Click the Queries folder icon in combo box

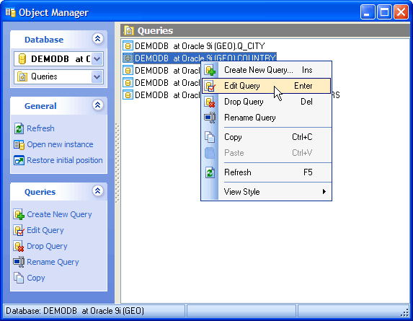[x=22, y=76]
